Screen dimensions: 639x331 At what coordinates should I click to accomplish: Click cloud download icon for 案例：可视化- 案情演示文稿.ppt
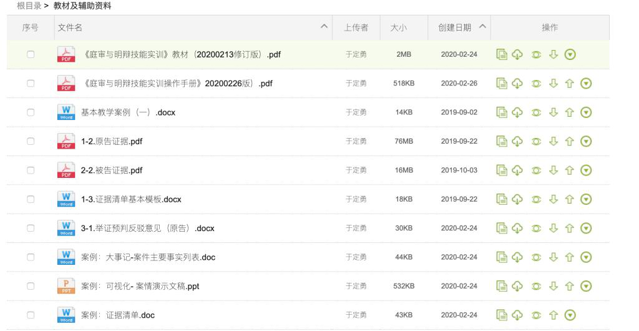coord(517,286)
